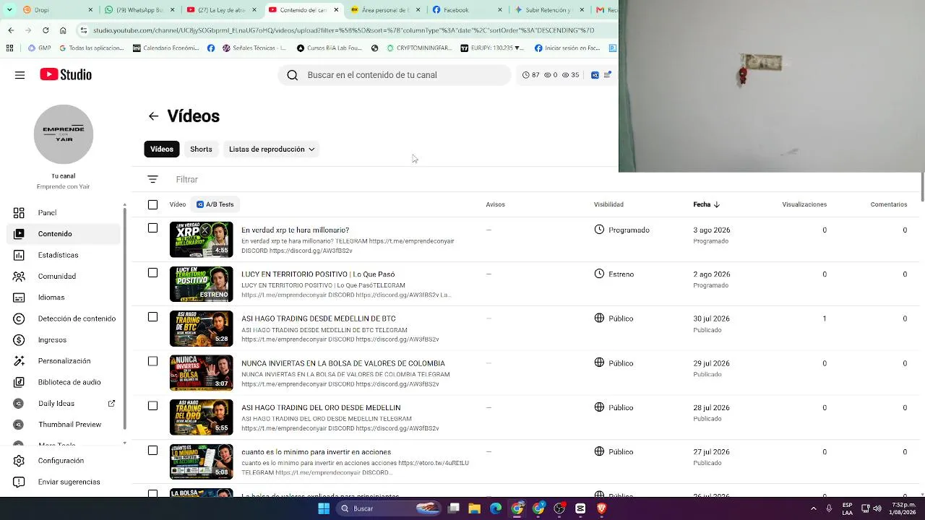The width and height of the screenshot is (925, 520).
Task: Toggle the A/B Tests column chip
Action: pos(215,204)
